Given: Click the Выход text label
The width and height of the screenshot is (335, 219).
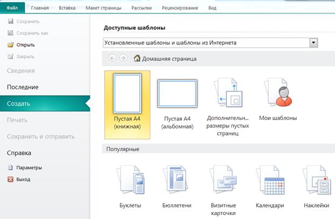Looking at the screenshot, I should [23, 179].
